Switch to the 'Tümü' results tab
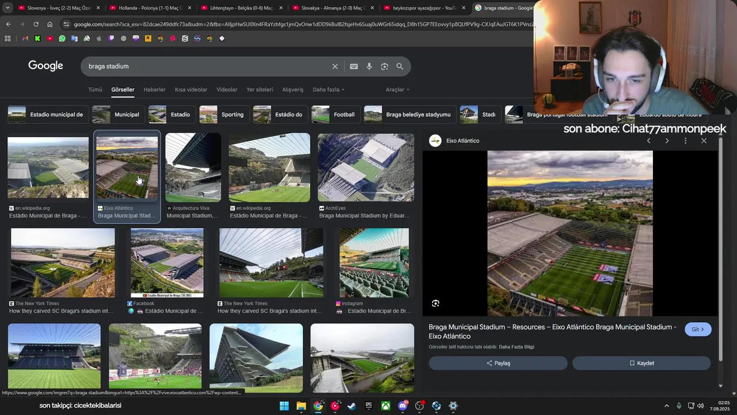Screen dimensions: 737x415 95,89
